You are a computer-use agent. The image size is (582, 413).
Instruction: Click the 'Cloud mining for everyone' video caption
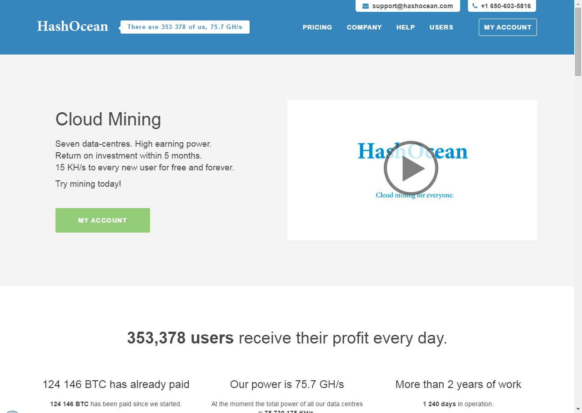point(415,195)
